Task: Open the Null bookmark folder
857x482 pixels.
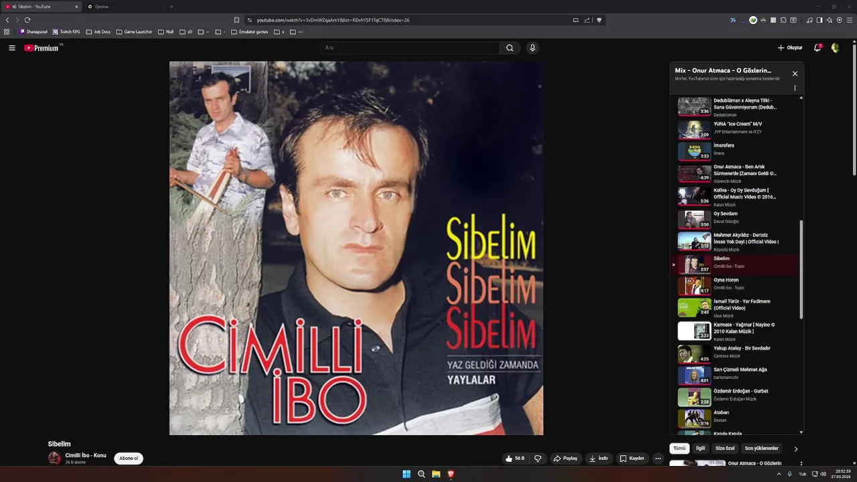Action: [166, 31]
